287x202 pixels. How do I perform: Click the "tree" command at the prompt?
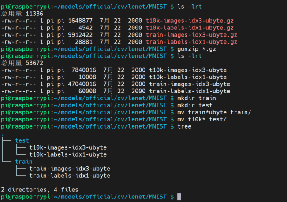(184, 126)
